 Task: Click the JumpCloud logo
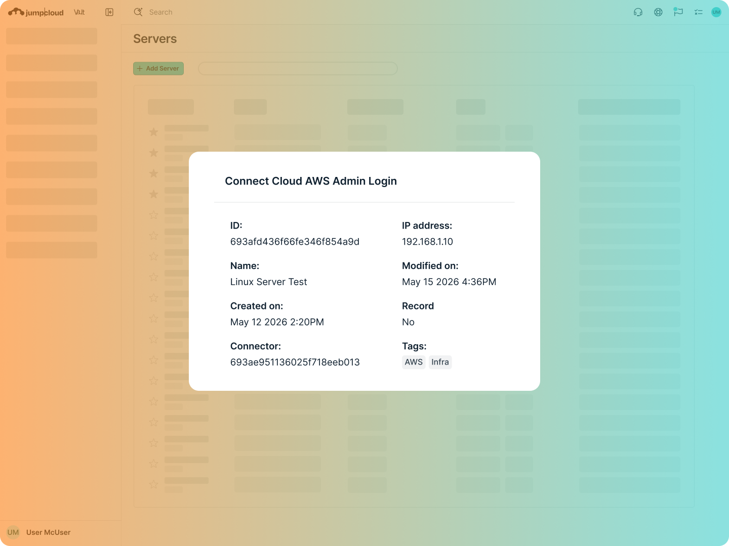[x=36, y=12]
